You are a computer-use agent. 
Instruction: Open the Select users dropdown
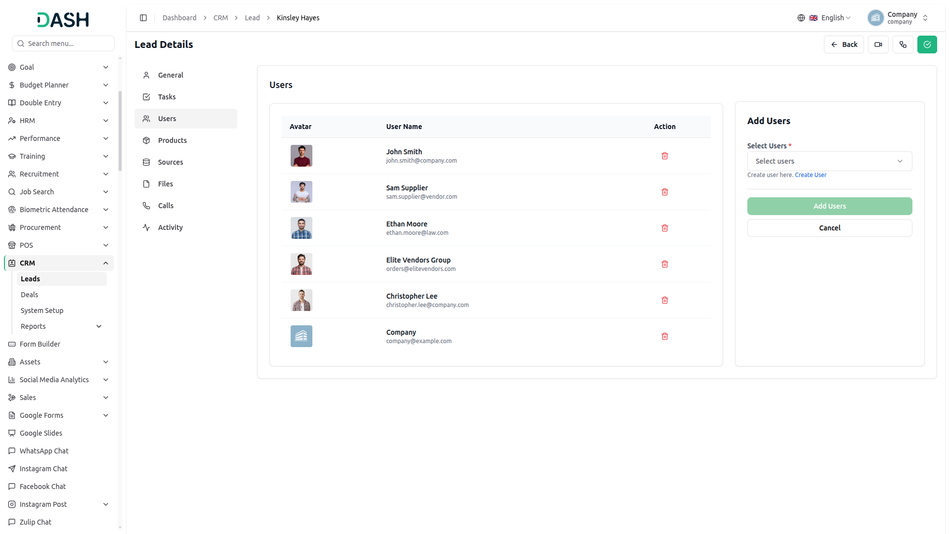[829, 161]
